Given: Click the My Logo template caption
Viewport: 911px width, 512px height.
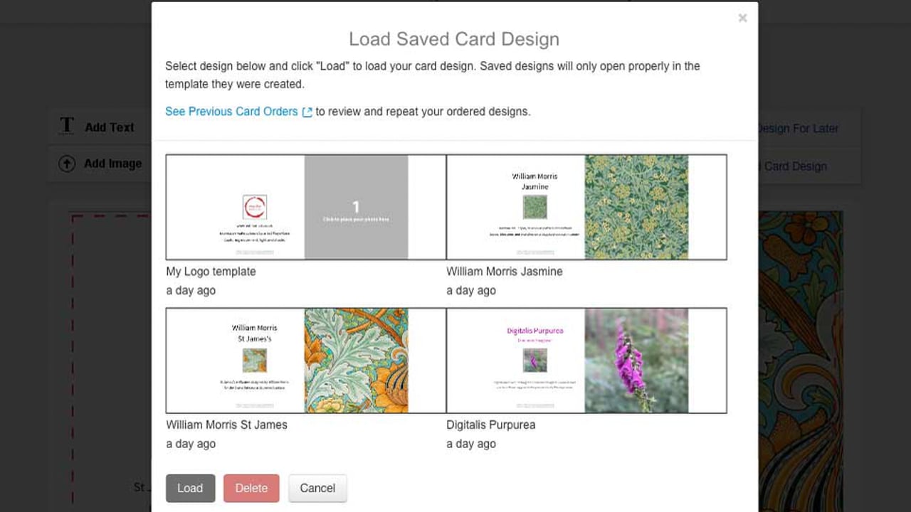Looking at the screenshot, I should tap(211, 272).
